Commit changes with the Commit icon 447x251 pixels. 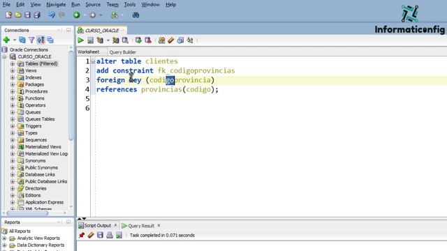[138, 40]
